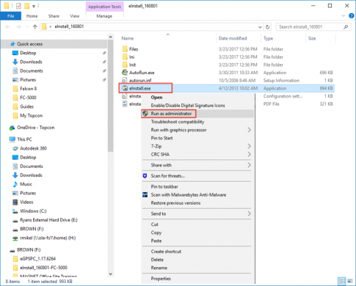Screen dimensions: 356x286
Task: Sort files by Date modified column
Action: pos(233,38)
